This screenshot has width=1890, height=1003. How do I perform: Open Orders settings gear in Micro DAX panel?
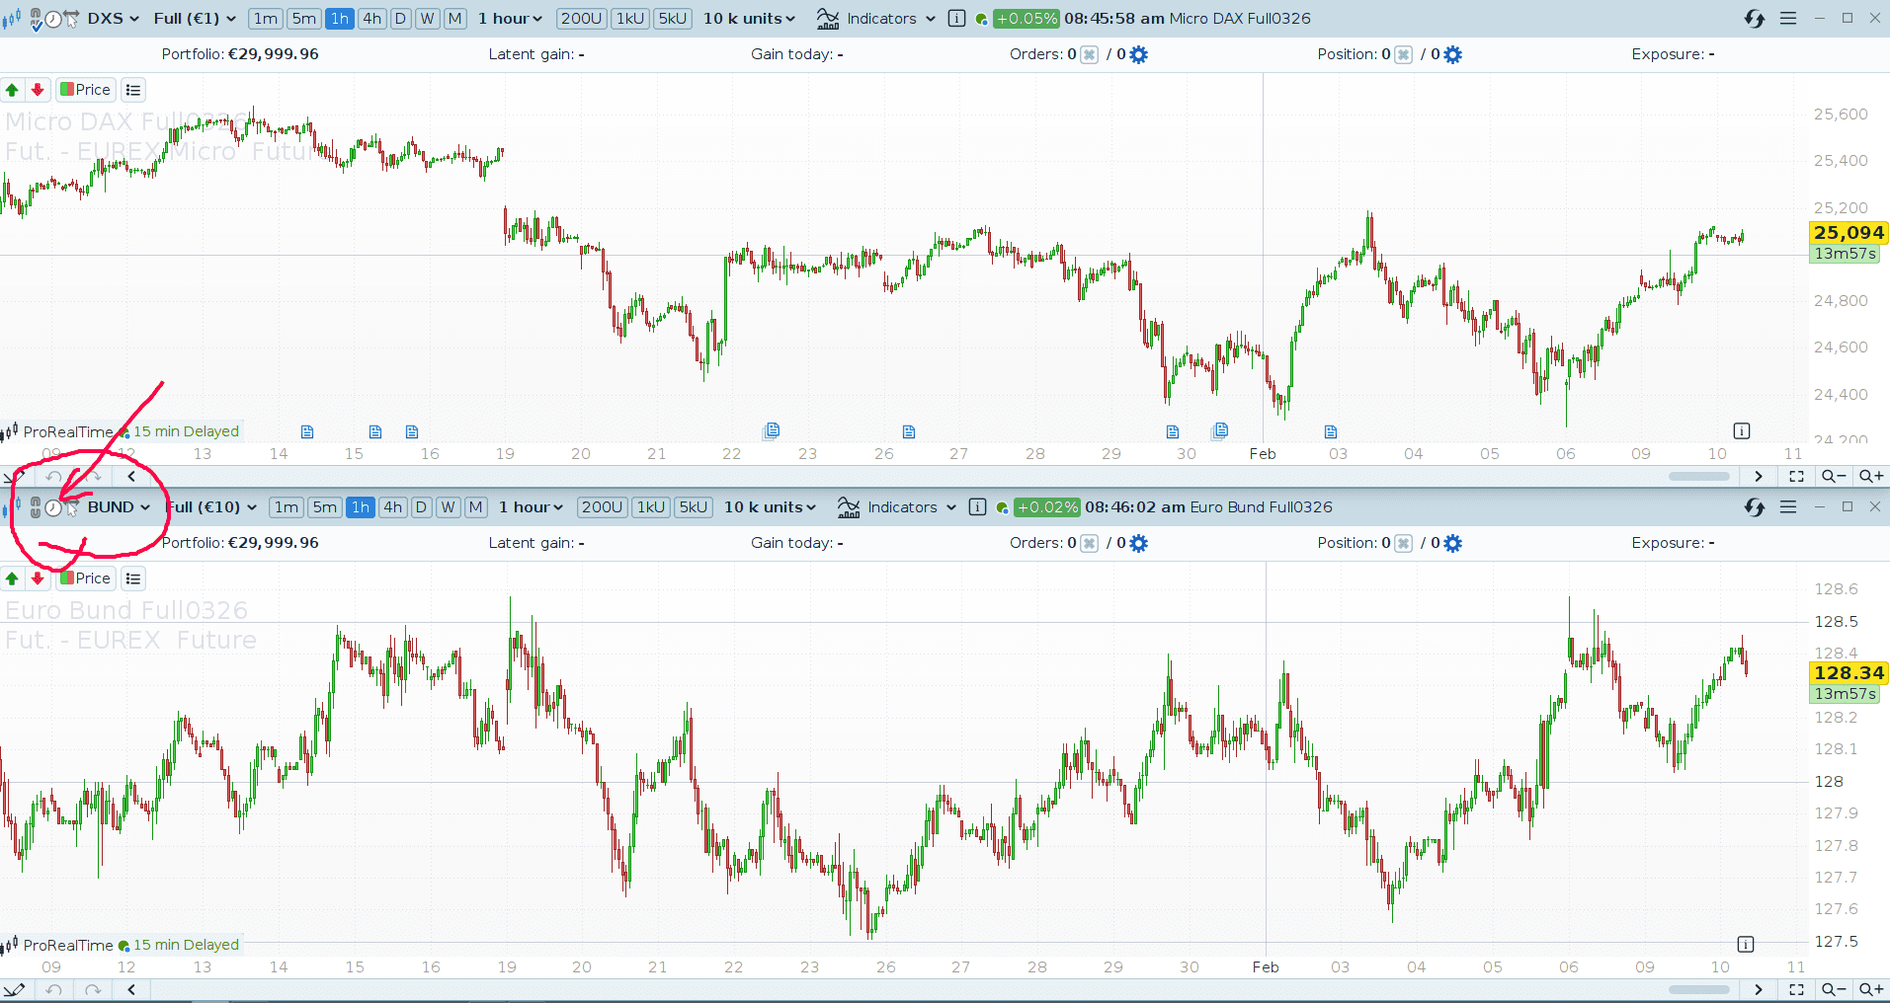point(1139,54)
